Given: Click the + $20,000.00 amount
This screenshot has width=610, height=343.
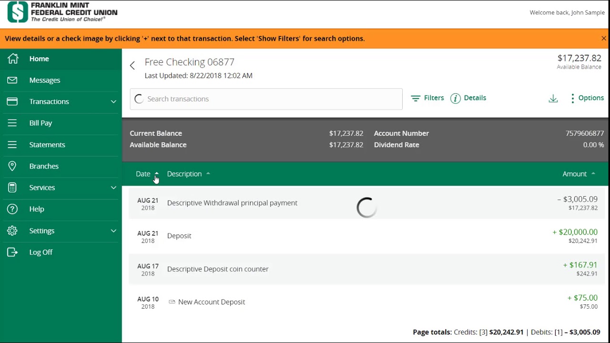Looking at the screenshot, I should point(575,232).
